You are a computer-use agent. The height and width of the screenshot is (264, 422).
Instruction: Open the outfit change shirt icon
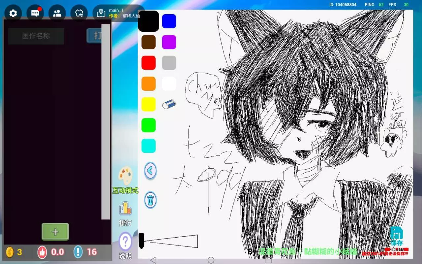pyautogui.click(x=79, y=13)
